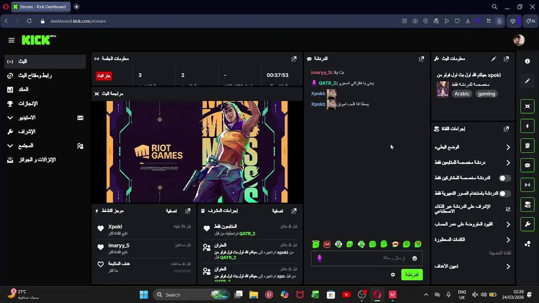This screenshot has width=539, height=303.
Task: Toggle stream preview widget in right rail
Action: (x=527, y=106)
